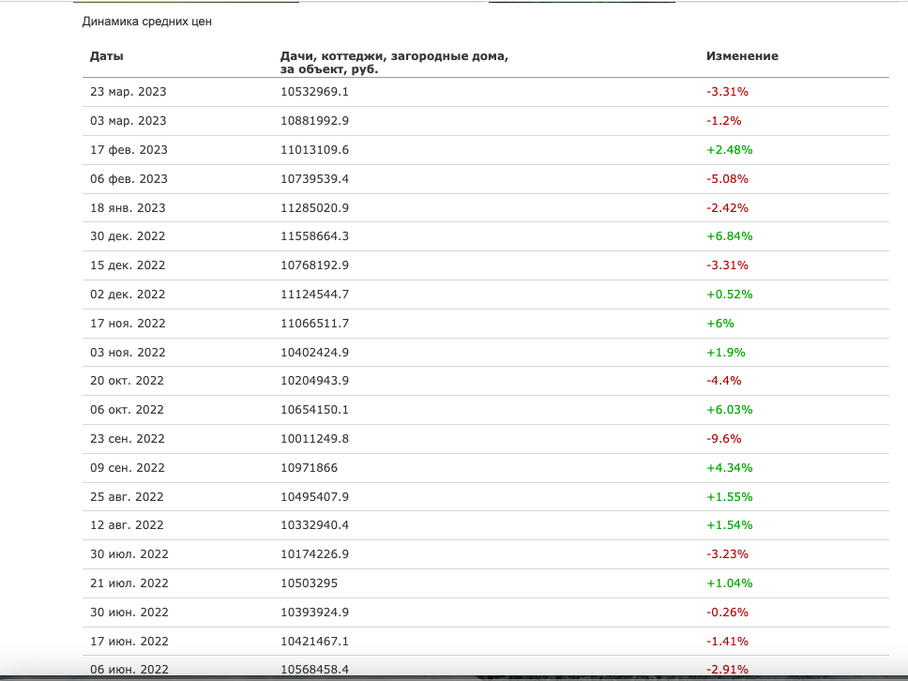The image size is (908, 681).
Task: Select date cell '23 мар. 2023'
Action: coord(128,92)
